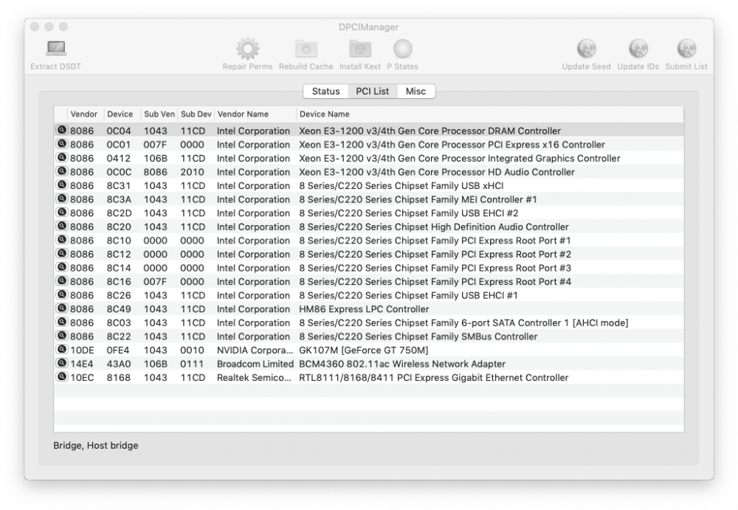
Task: Click 'RTL8111/8168/8411 PCI Express Gigabit Ethernet Controller'
Action: [x=433, y=378]
